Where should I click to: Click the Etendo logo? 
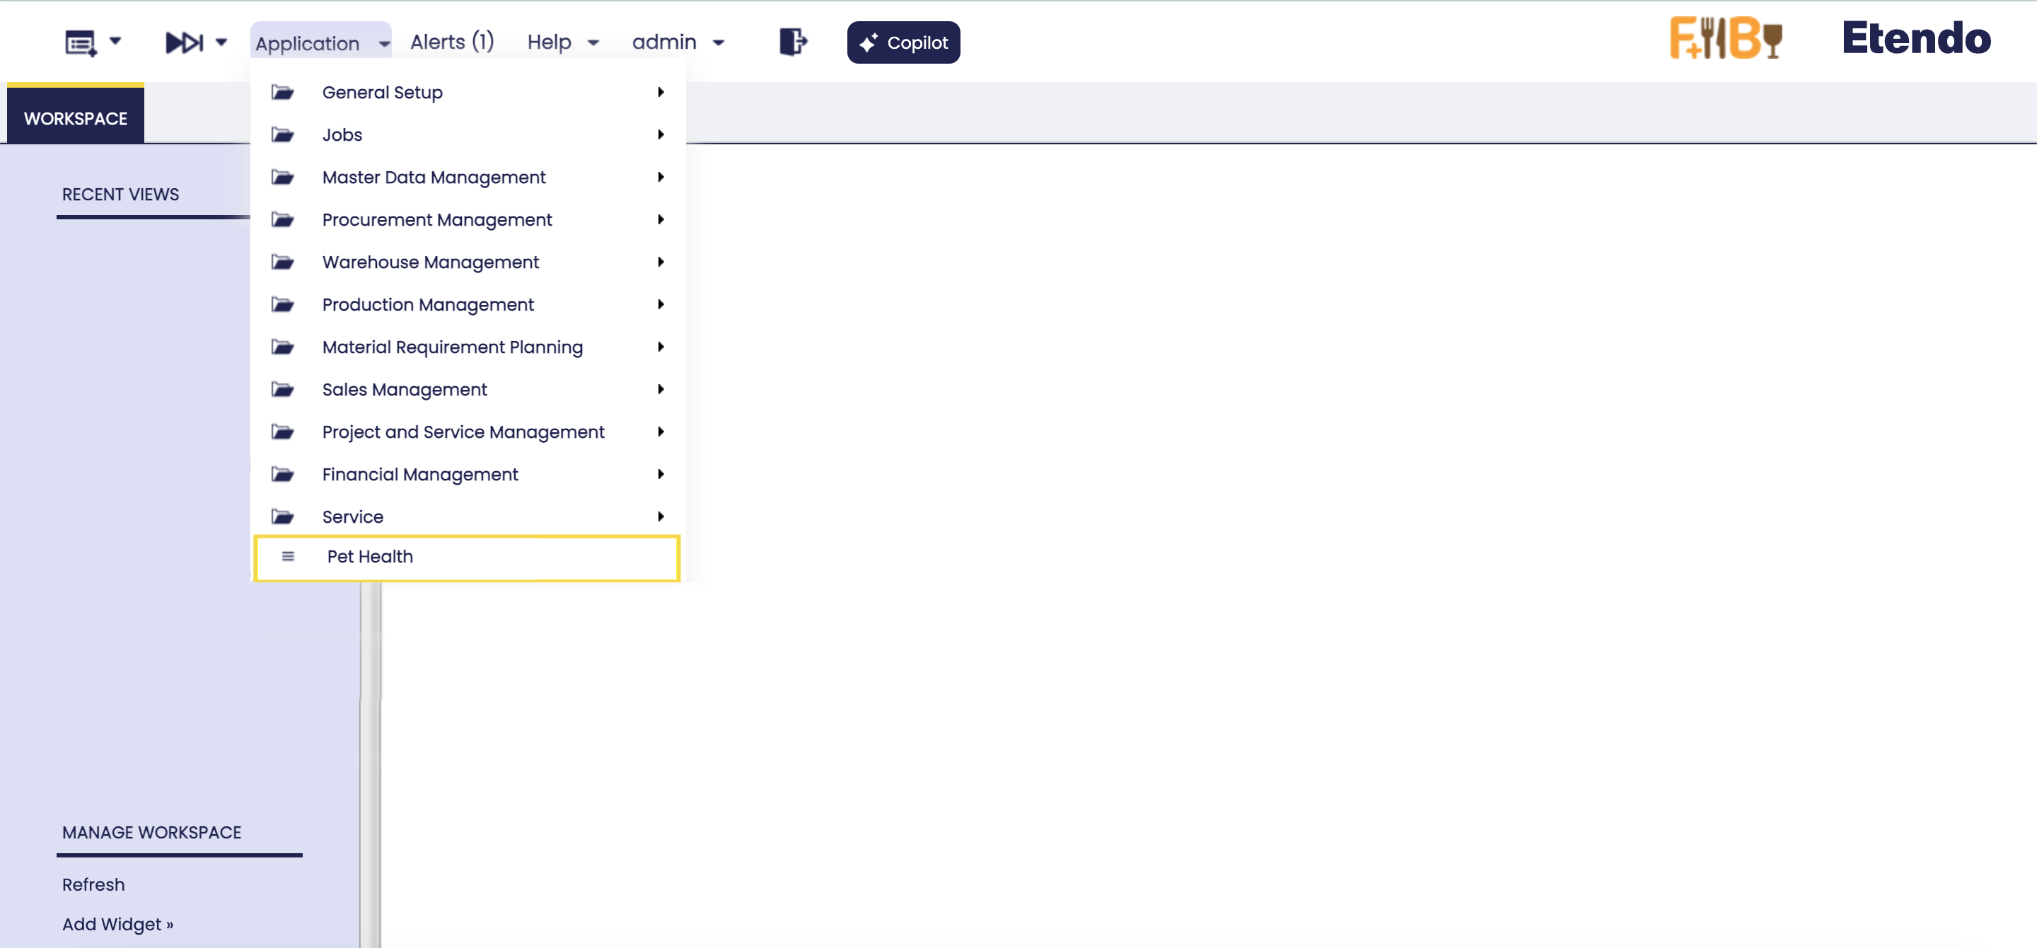1916,38
